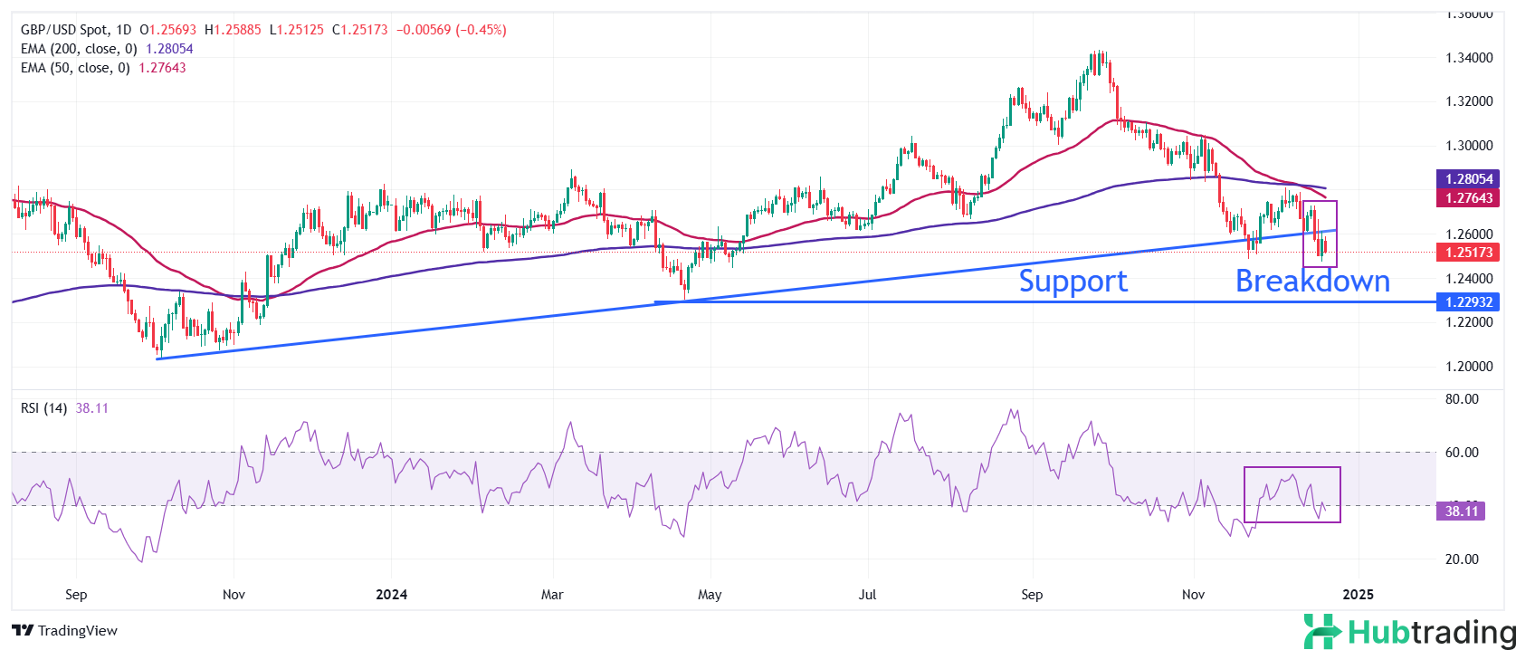Click the 38.11 RSI value label
Image resolution: width=1516 pixels, height=650 pixels.
pos(1461,511)
